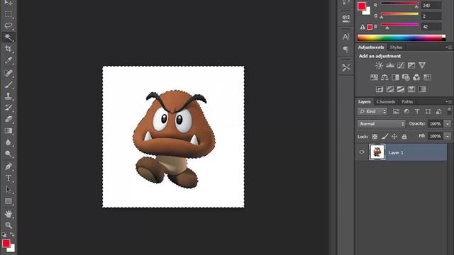This screenshot has height=255, width=454.
Task: Select the Path Selection arrow tool
Action: [8, 189]
